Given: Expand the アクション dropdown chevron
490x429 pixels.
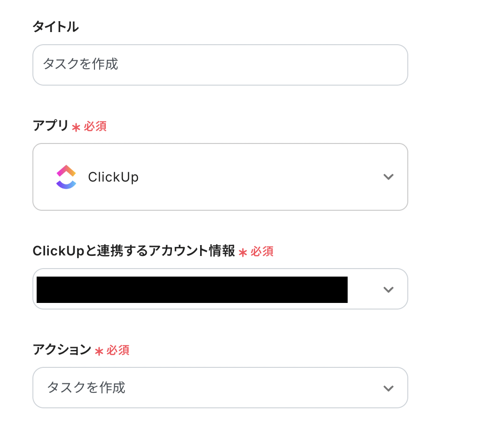Looking at the screenshot, I should coord(388,388).
